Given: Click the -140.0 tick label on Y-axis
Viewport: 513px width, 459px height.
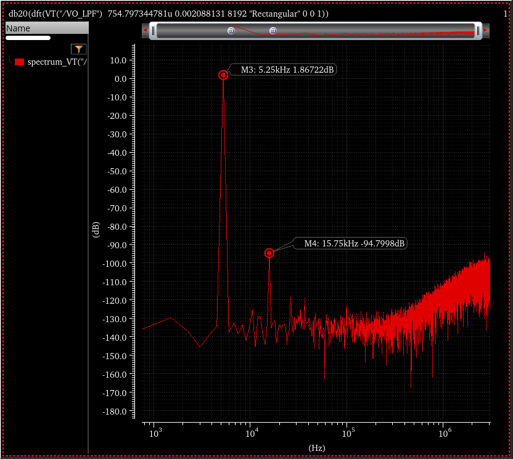Looking at the screenshot, I should click(115, 338).
